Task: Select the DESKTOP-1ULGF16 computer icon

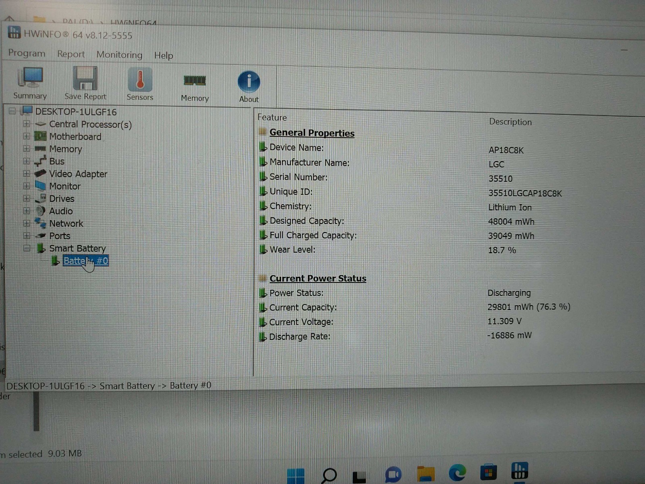Action: point(27,111)
